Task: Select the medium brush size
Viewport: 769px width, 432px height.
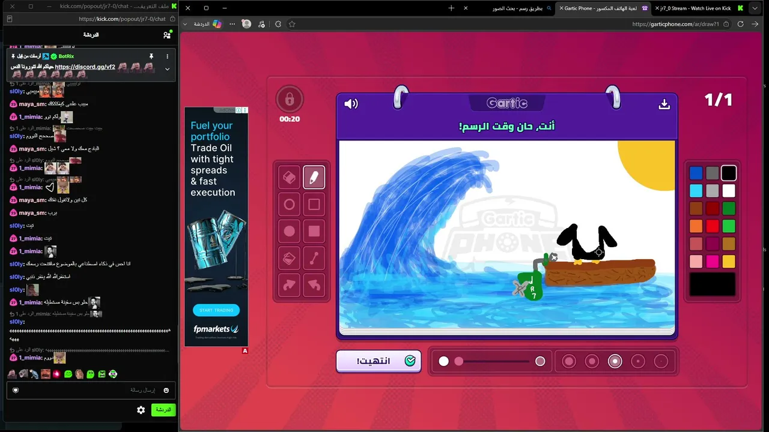Action: [615, 361]
